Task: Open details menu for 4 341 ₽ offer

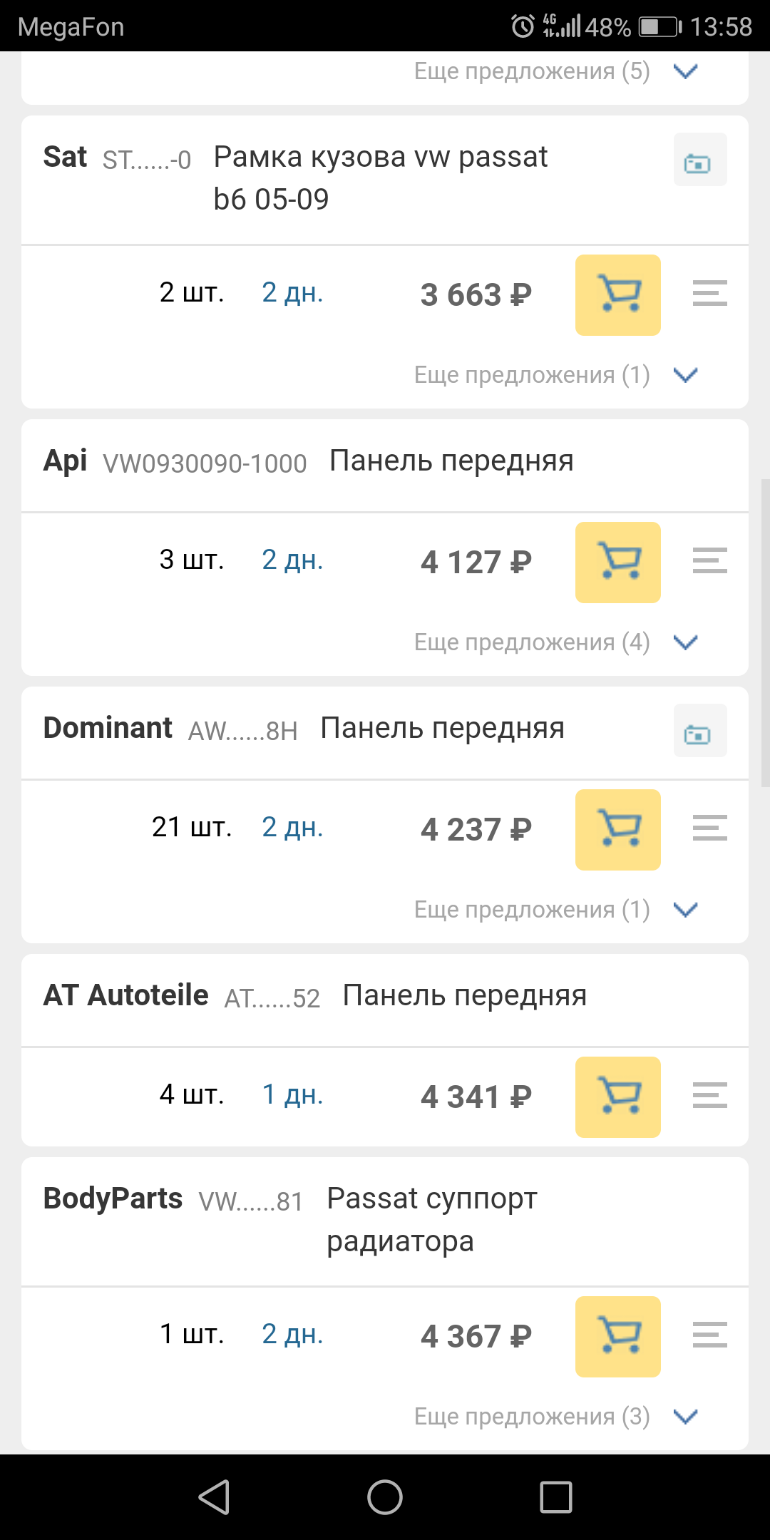Action: tap(709, 1095)
